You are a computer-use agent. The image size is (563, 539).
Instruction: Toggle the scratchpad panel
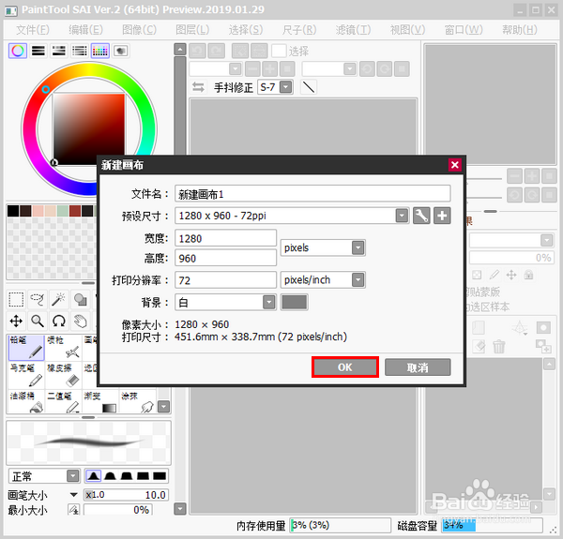click(x=121, y=51)
